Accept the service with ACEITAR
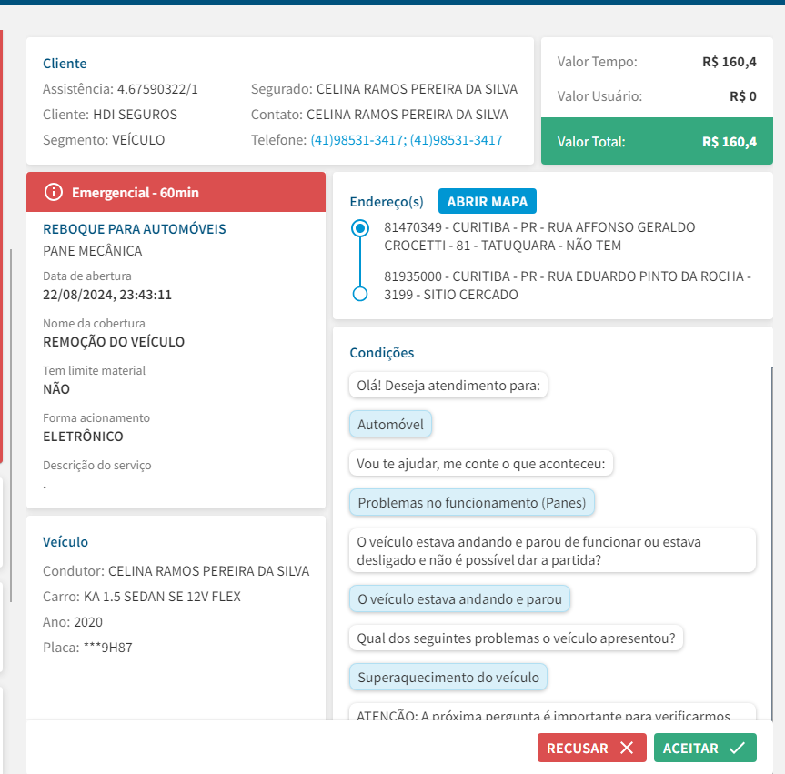The height and width of the screenshot is (774, 785). 704,748
